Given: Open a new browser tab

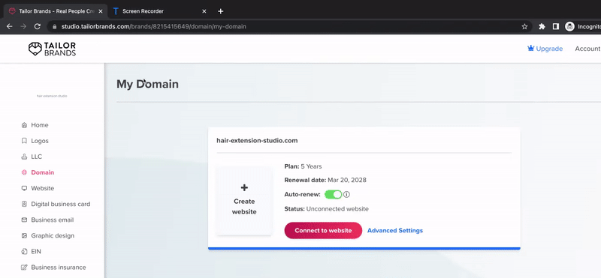Looking at the screenshot, I should click(x=220, y=11).
